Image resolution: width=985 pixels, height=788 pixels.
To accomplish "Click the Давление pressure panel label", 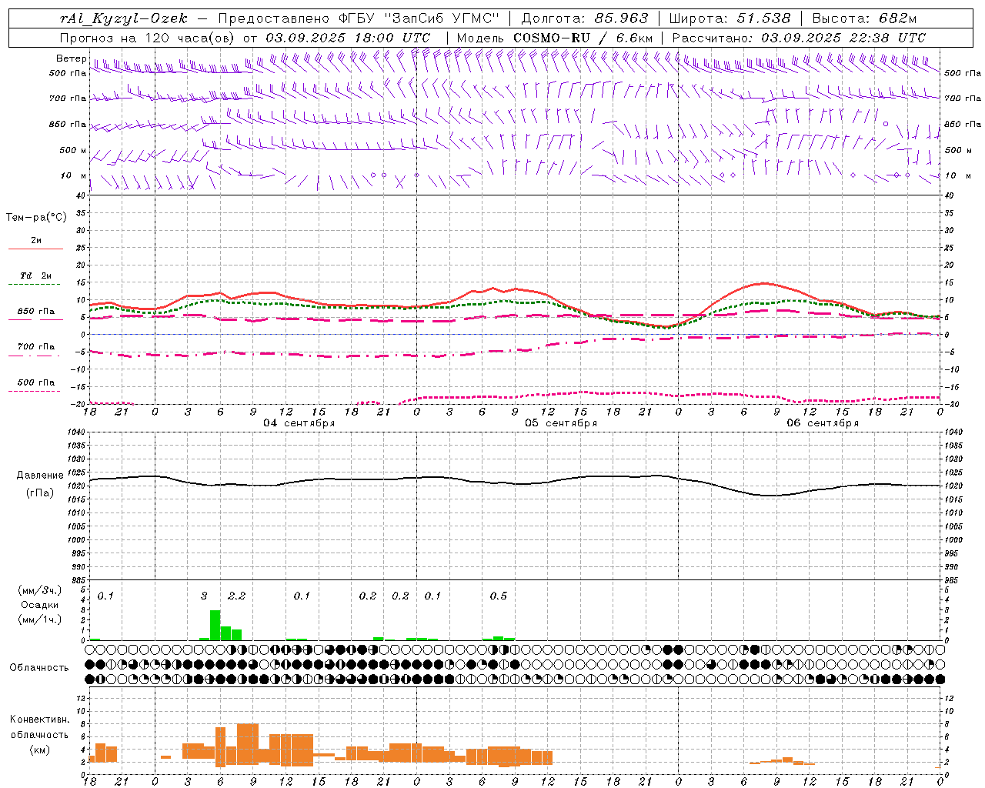I will coord(40,476).
